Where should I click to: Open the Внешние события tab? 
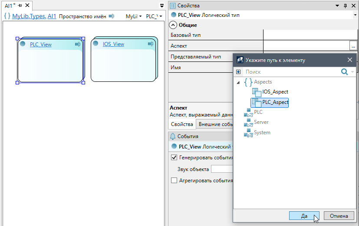point(215,124)
